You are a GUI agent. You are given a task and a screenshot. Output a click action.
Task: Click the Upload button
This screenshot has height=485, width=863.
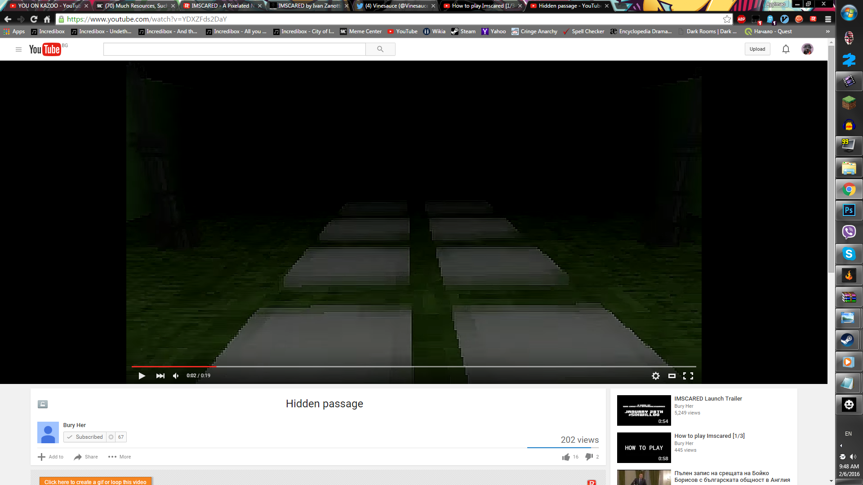click(757, 49)
